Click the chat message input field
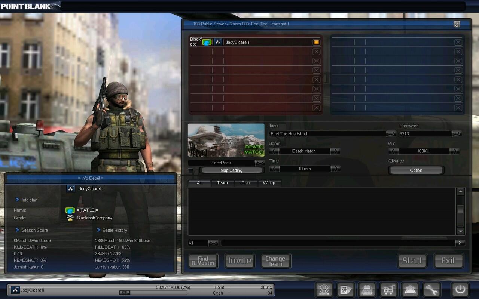Screen dimensions: 479x299 [x=338, y=243]
